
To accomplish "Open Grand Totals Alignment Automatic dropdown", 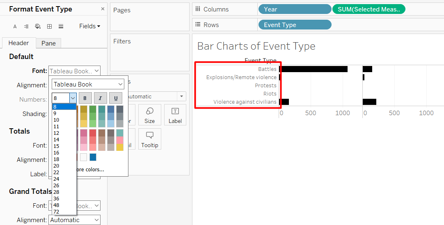I will point(74,220).
